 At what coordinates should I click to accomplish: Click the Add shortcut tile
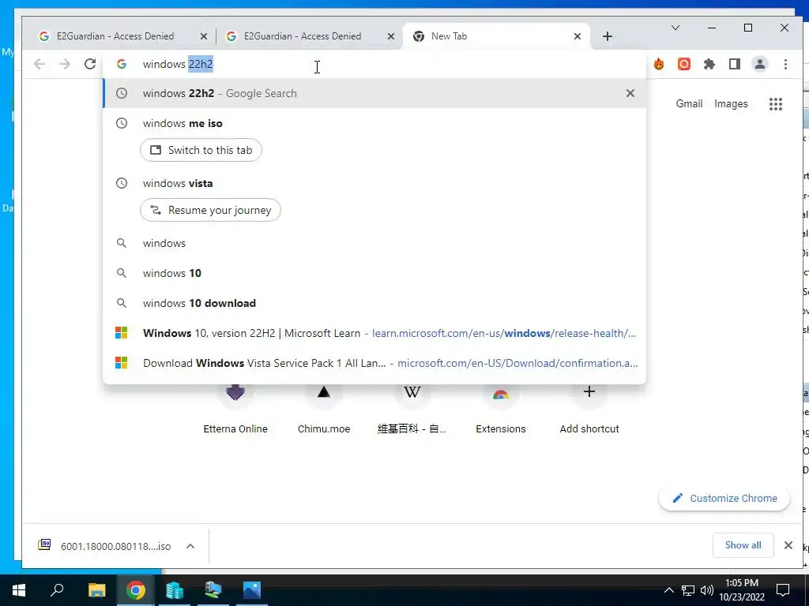pos(589,410)
